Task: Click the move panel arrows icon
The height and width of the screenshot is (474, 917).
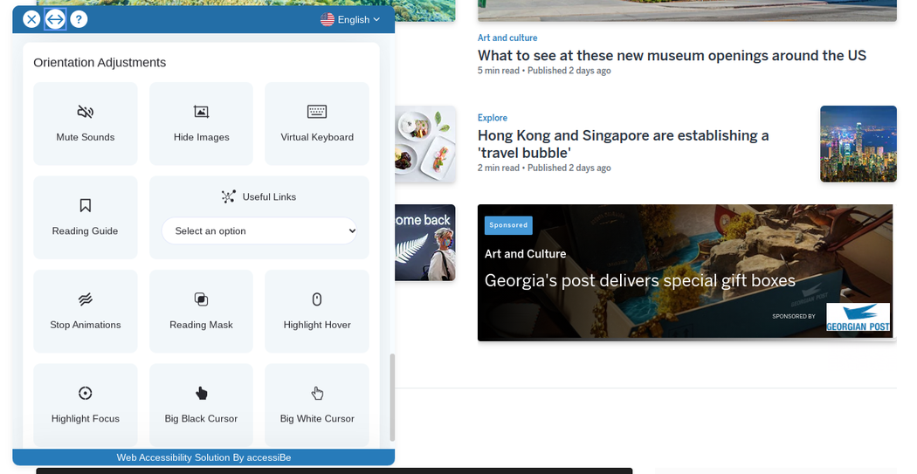Action: point(55,19)
